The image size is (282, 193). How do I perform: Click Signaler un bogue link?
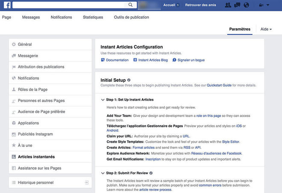click(x=191, y=60)
